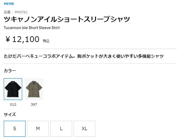The height and width of the screenshot is (140, 187).
Task: Click the 010 color code label
Action: click(x=13, y=105)
